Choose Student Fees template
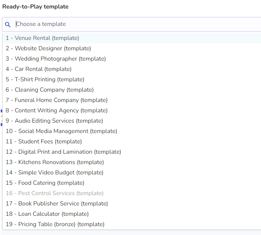 tap(132, 142)
